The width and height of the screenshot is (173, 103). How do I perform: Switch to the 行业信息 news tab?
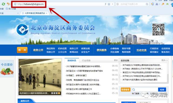point(86,61)
